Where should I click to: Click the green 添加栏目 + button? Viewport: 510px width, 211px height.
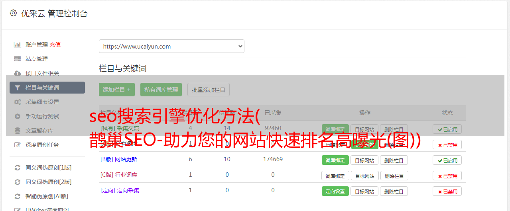click(x=117, y=90)
